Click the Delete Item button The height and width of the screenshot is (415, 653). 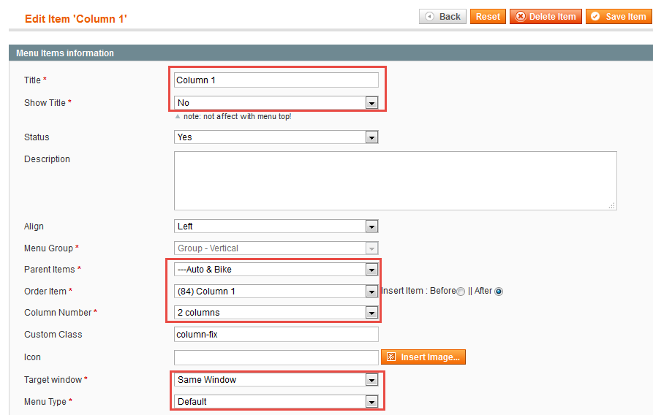click(x=546, y=17)
